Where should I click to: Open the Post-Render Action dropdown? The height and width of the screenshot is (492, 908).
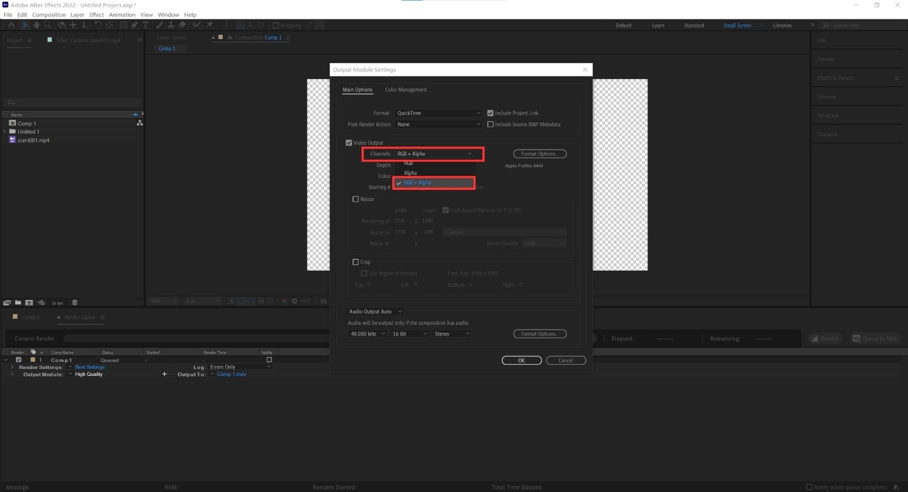tap(438, 124)
